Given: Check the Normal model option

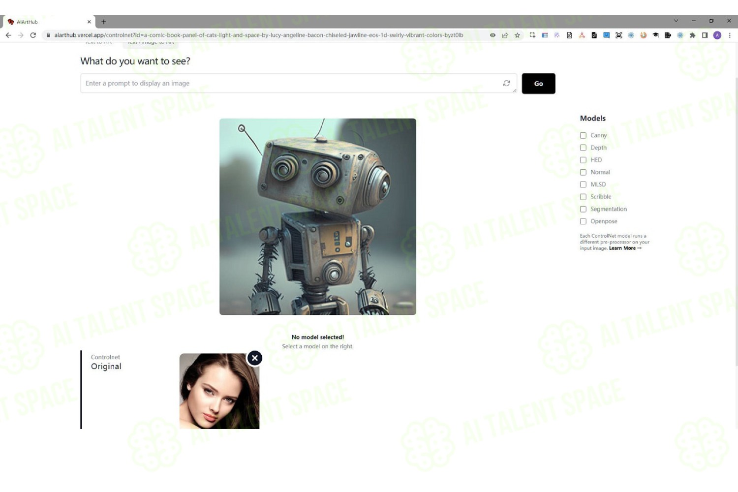Looking at the screenshot, I should click(583, 172).
